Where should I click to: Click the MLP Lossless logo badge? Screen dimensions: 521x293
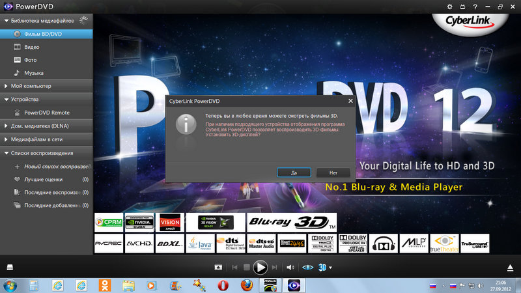pyautogui.click(x=414, y=244)
